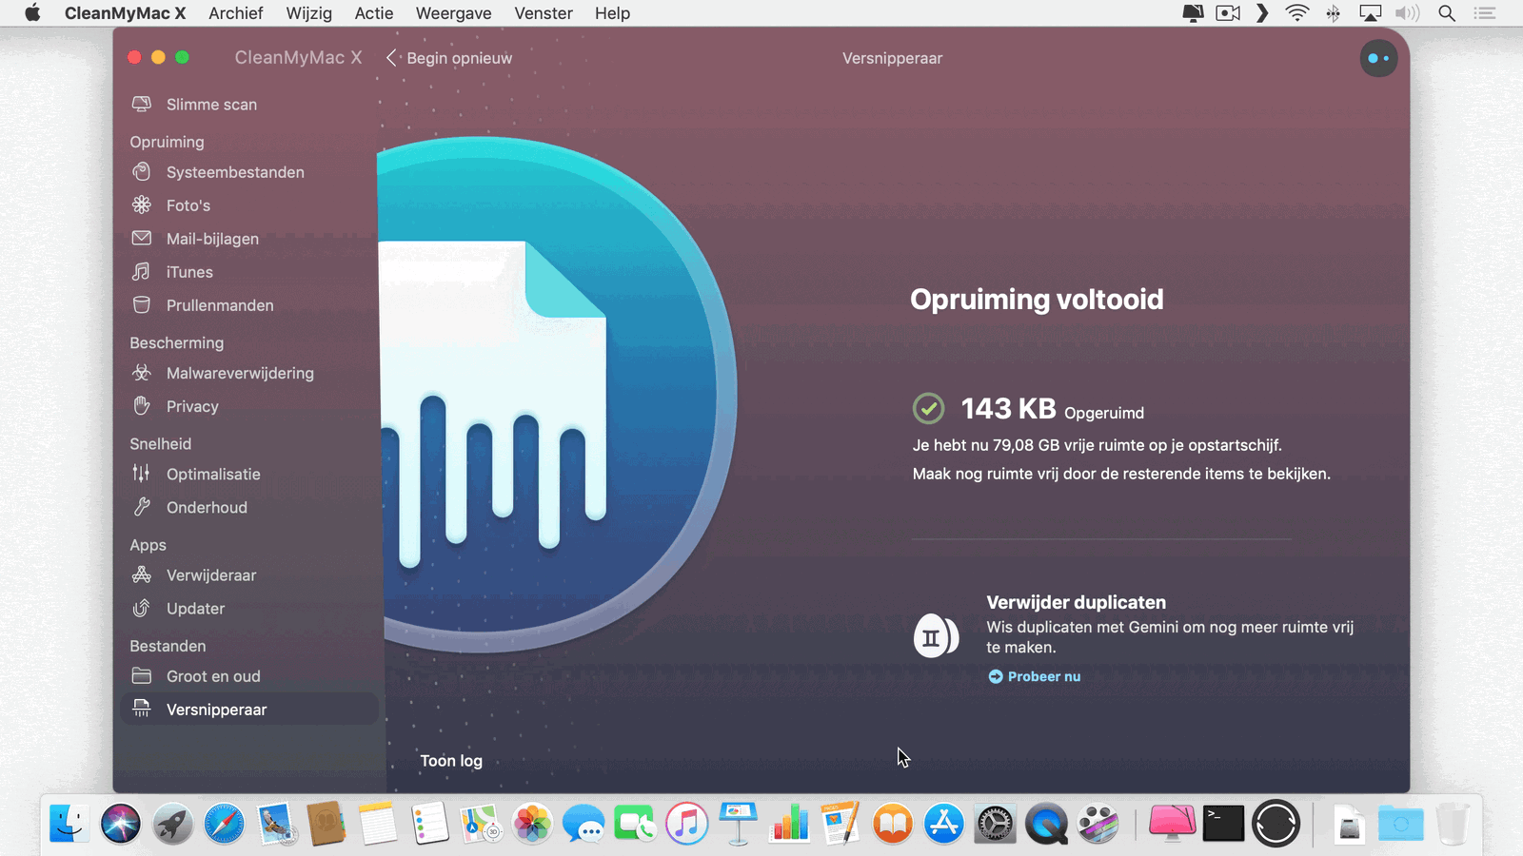Click the Bescherming section header
Image resolution: width=1523 pixels, height=856 pixels.
(177, 342)
